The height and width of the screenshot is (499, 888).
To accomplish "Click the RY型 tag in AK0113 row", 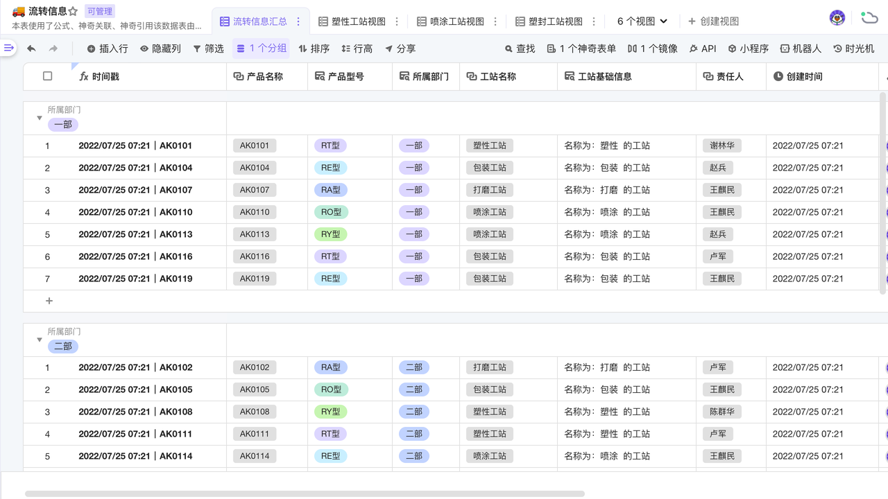I will click(x=330, y=234).
